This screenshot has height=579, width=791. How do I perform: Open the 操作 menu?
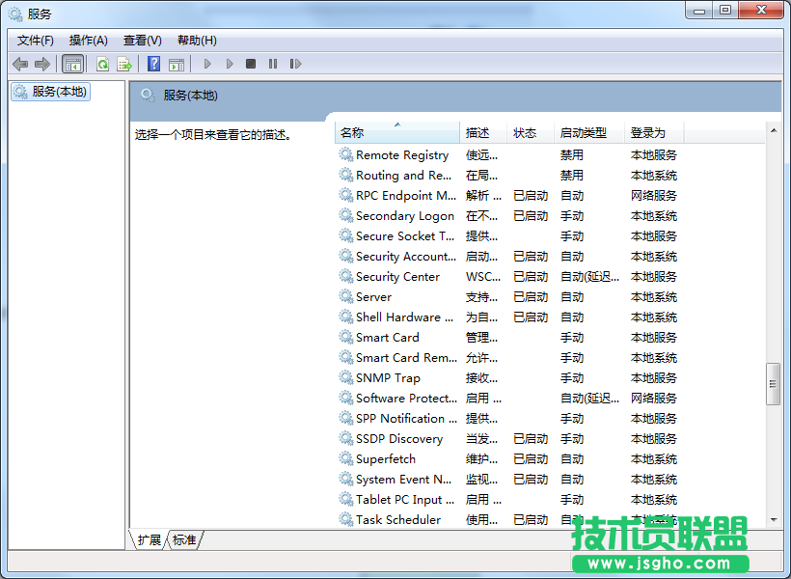88,40
